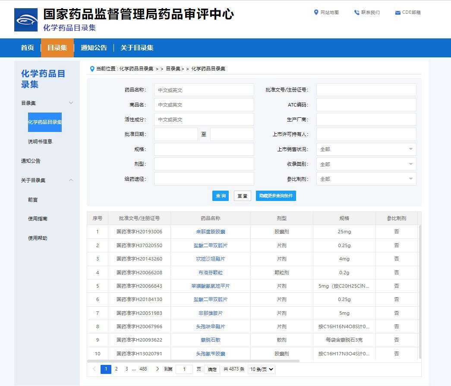Image resolution: width=451 pixels, height=386 pixels.
Task: Click the 批准文号/注册证号 column header
Action: [139, 218]
